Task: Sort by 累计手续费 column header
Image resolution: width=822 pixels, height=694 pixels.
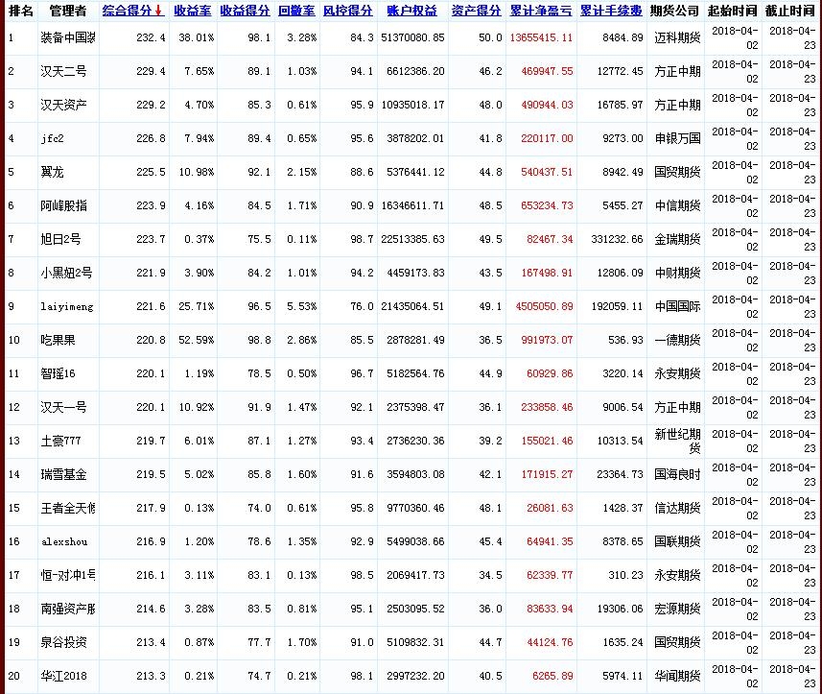Action: click(x=611, y=12)
